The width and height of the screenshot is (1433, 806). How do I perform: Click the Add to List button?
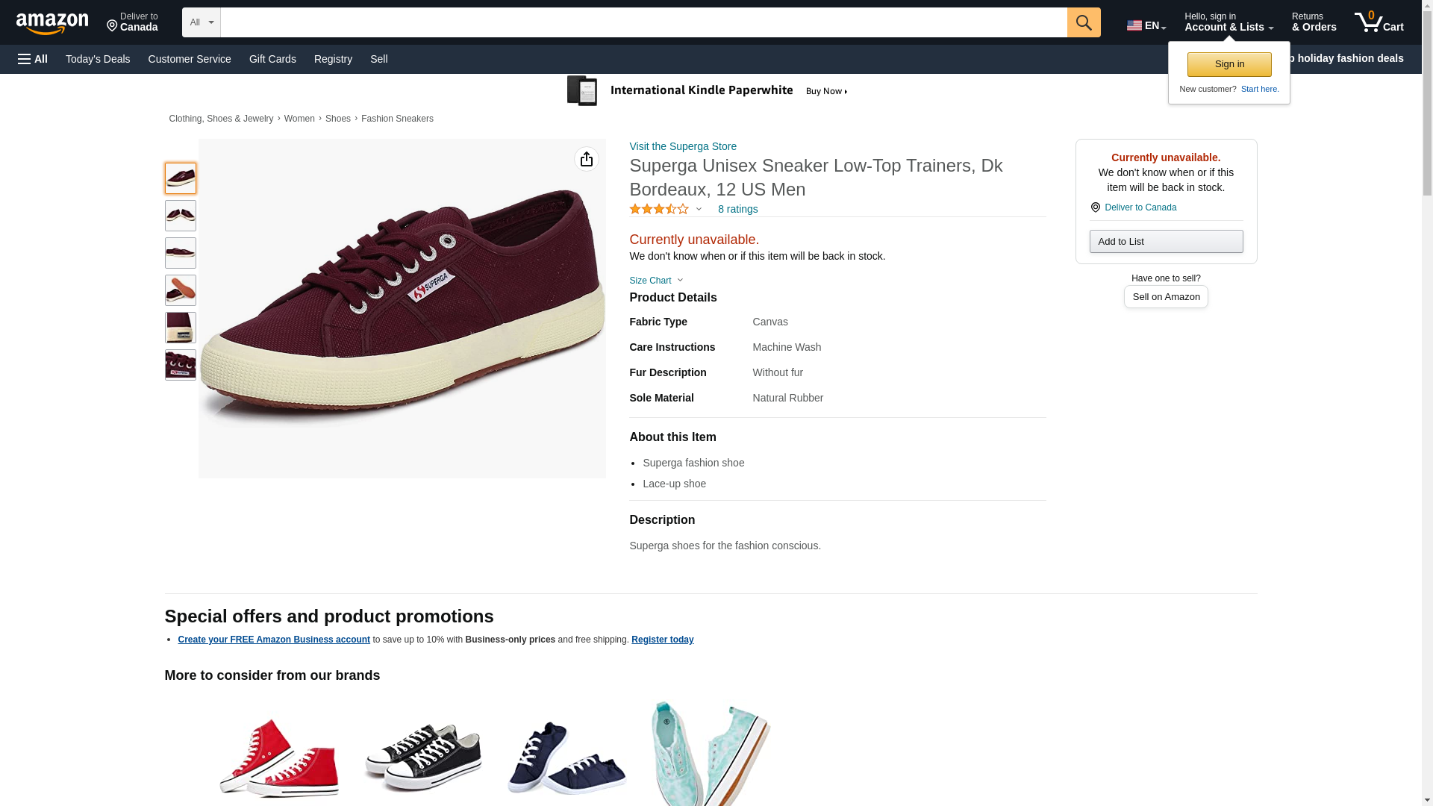tap(1166, 241)
